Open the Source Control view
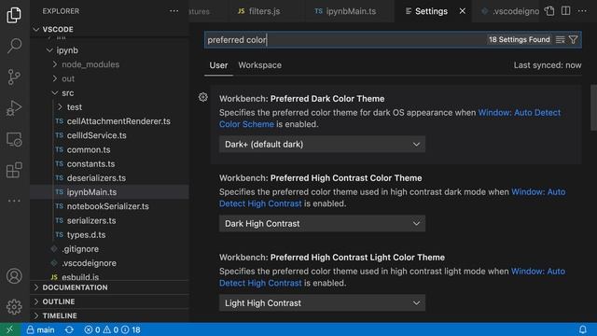This screenshot has height=336, width=597. point(14,77)
